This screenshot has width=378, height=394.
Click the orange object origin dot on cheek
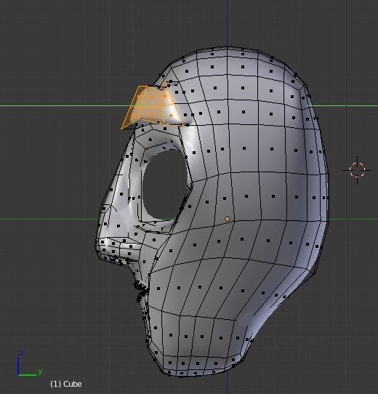tap(227, 219)
